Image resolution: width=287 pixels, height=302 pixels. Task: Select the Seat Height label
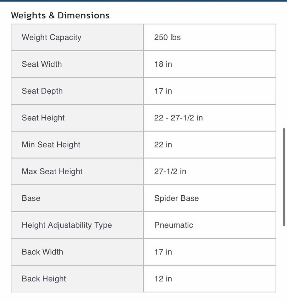[43, 118]
